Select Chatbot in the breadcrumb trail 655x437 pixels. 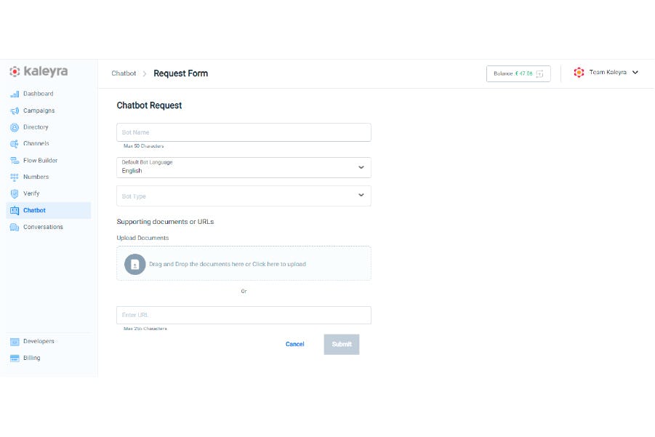pos(123,73)
